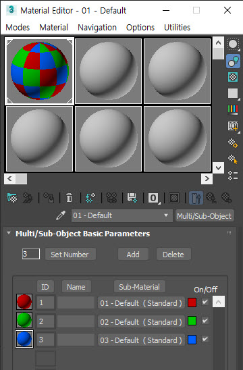Open 01 - Default (Standard) sub-material
Viewport: 243px width, 370px height.
click(141, 302)
